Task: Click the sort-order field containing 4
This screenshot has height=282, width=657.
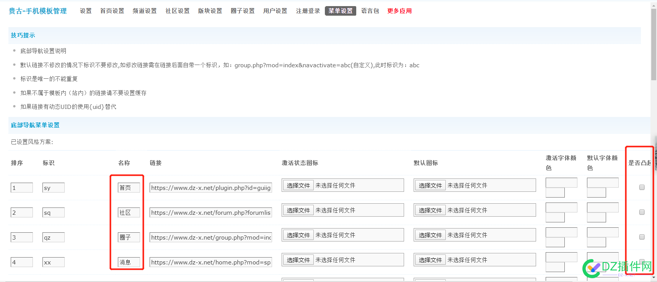Action: click(22, 262)
